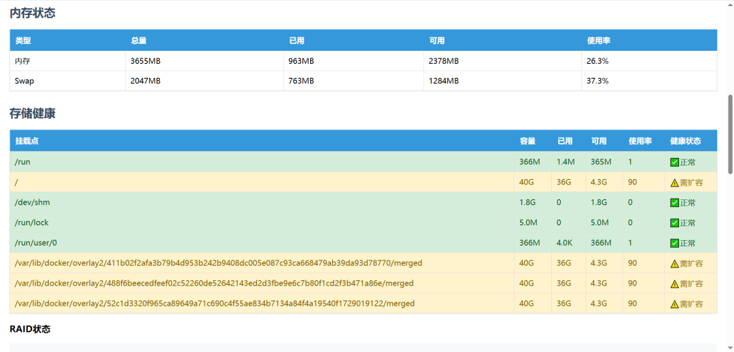The image size is (734, 352).
Task: Click the 内存状态 section heading
Action: coord(33,13)
